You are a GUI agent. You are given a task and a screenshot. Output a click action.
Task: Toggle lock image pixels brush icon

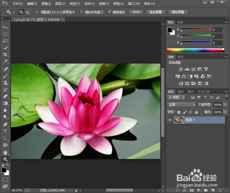click(185, 112)
